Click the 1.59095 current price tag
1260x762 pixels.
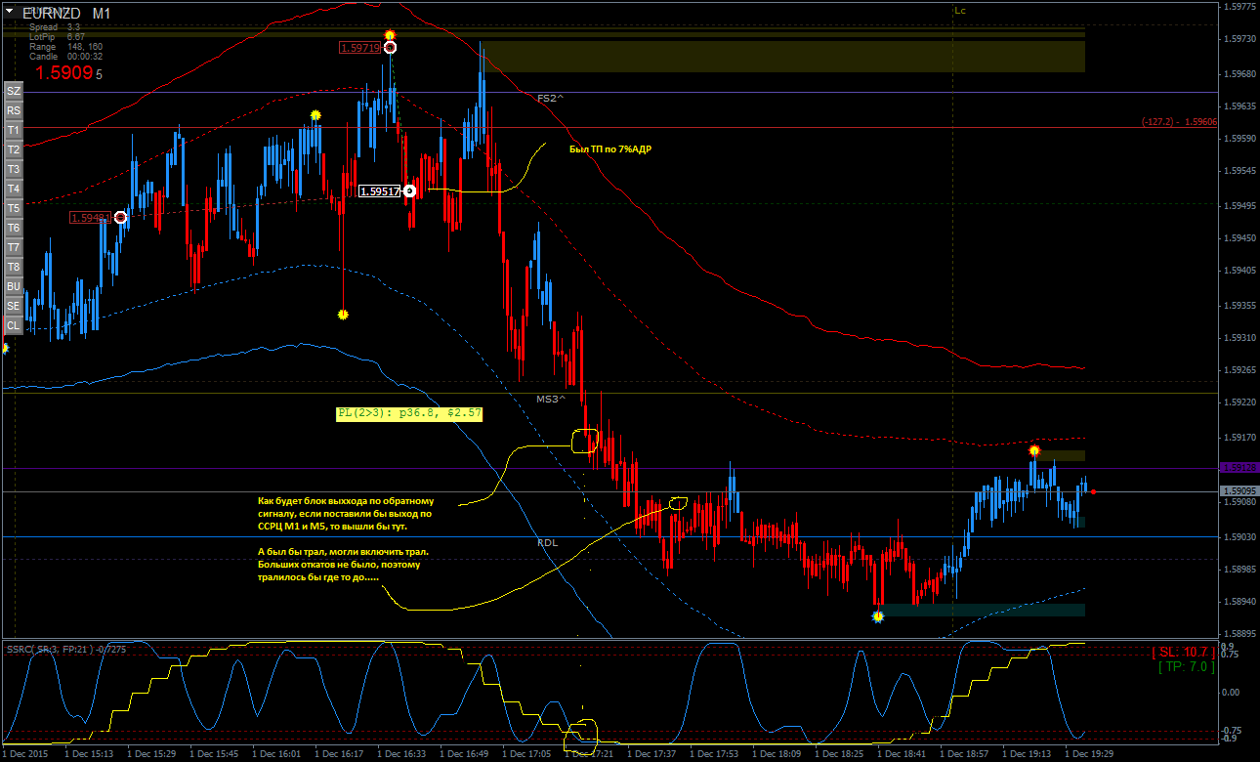[1239, 490]
